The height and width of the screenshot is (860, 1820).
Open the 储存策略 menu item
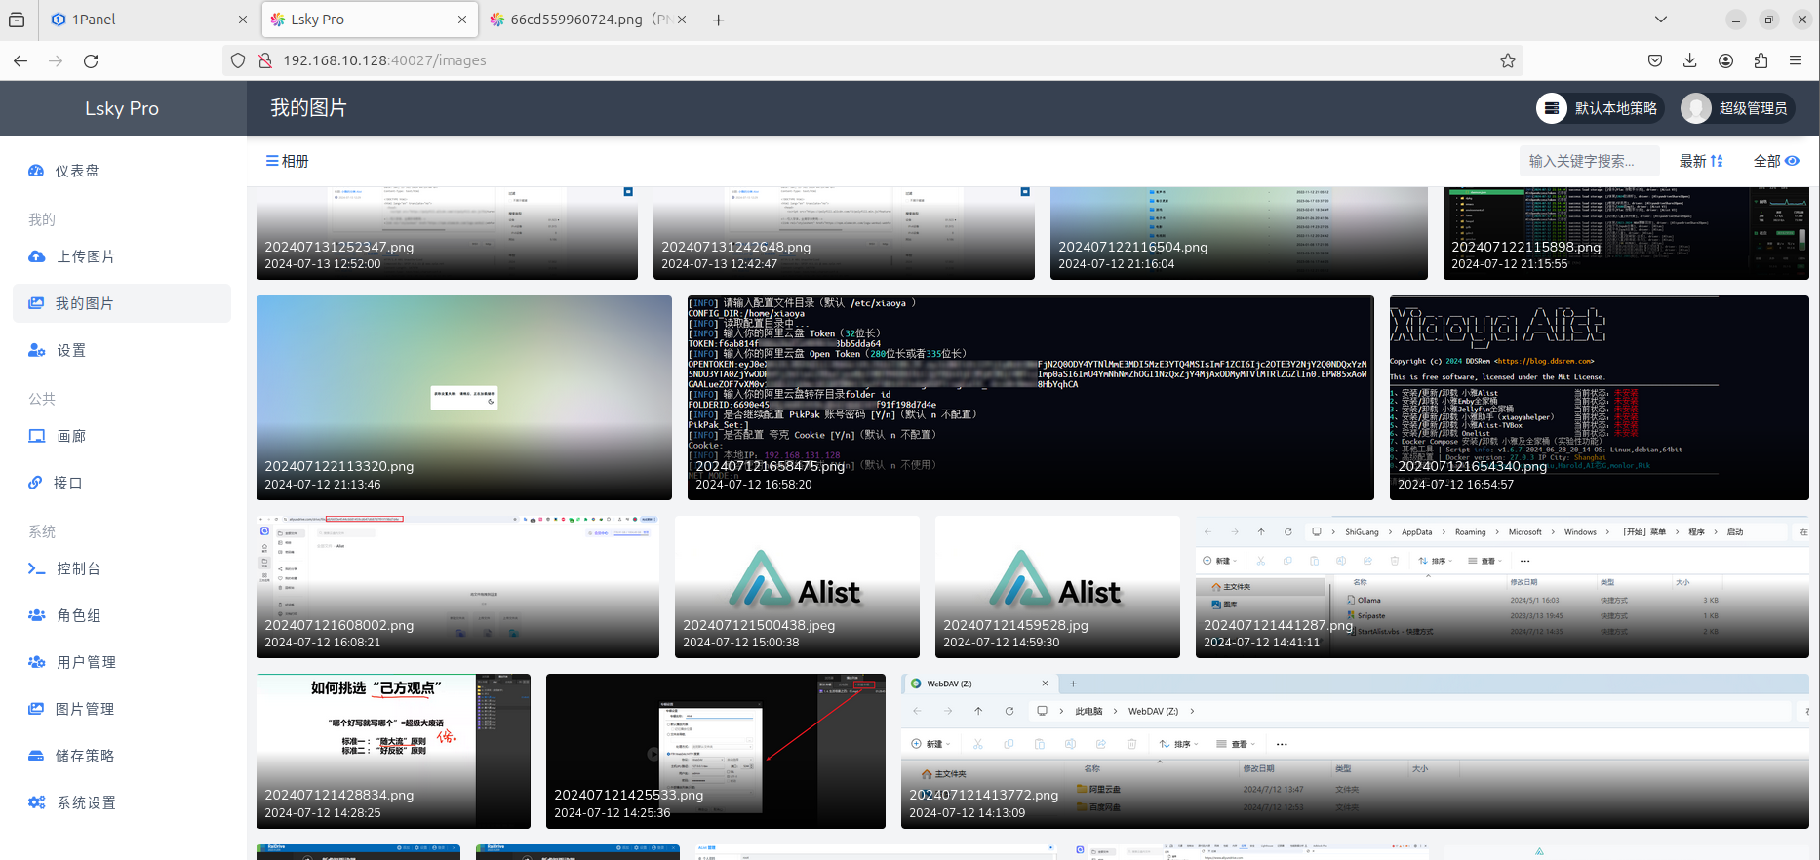tap(122, 756)
